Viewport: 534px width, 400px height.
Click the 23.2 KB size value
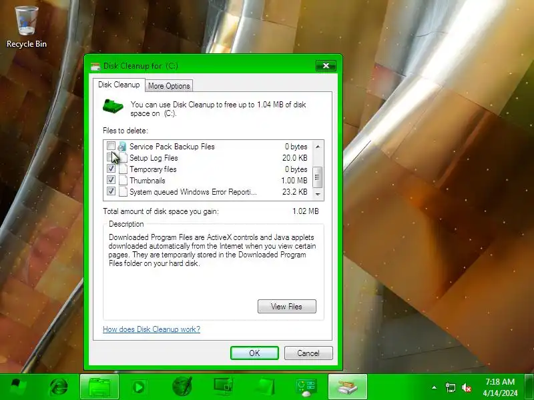tap(294, 192)
